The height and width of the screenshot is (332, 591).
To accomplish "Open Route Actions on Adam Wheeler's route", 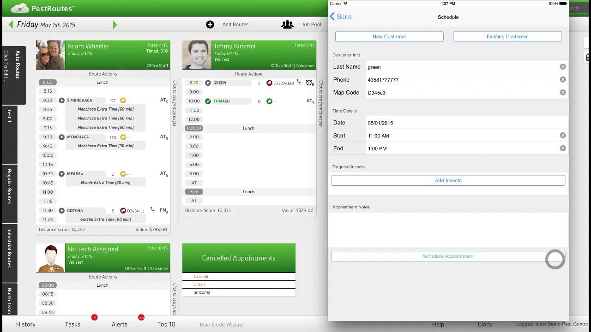I will click(x=103, y=74).
